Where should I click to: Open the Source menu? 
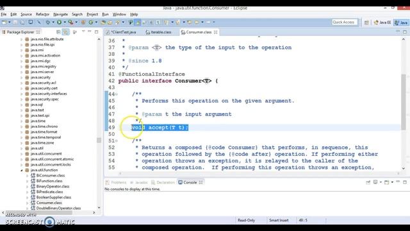coord(26,14)
